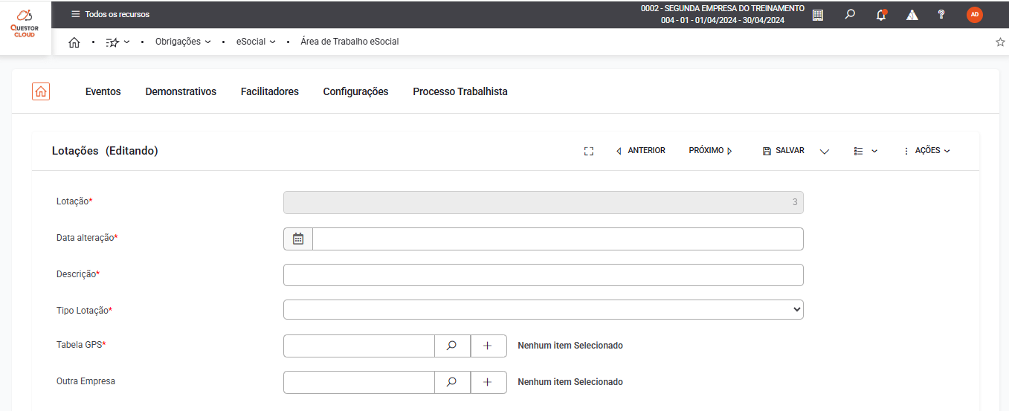Open the AD user avatar menu

click(x=975, y=14)
